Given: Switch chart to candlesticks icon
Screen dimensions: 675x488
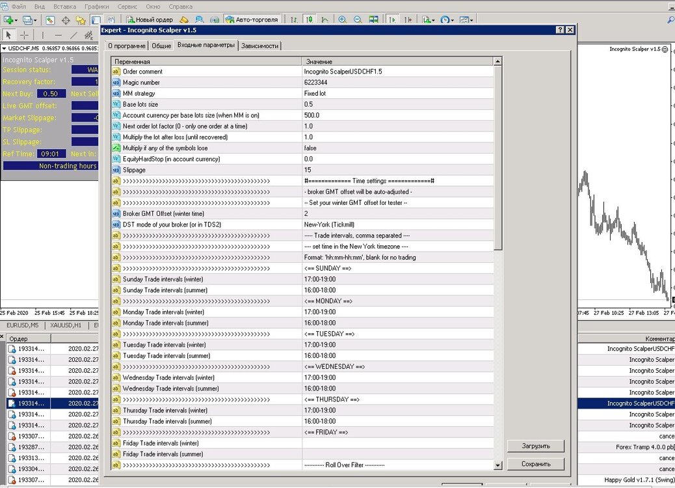Looking at the screenshot, I should [x=309, y=20].
